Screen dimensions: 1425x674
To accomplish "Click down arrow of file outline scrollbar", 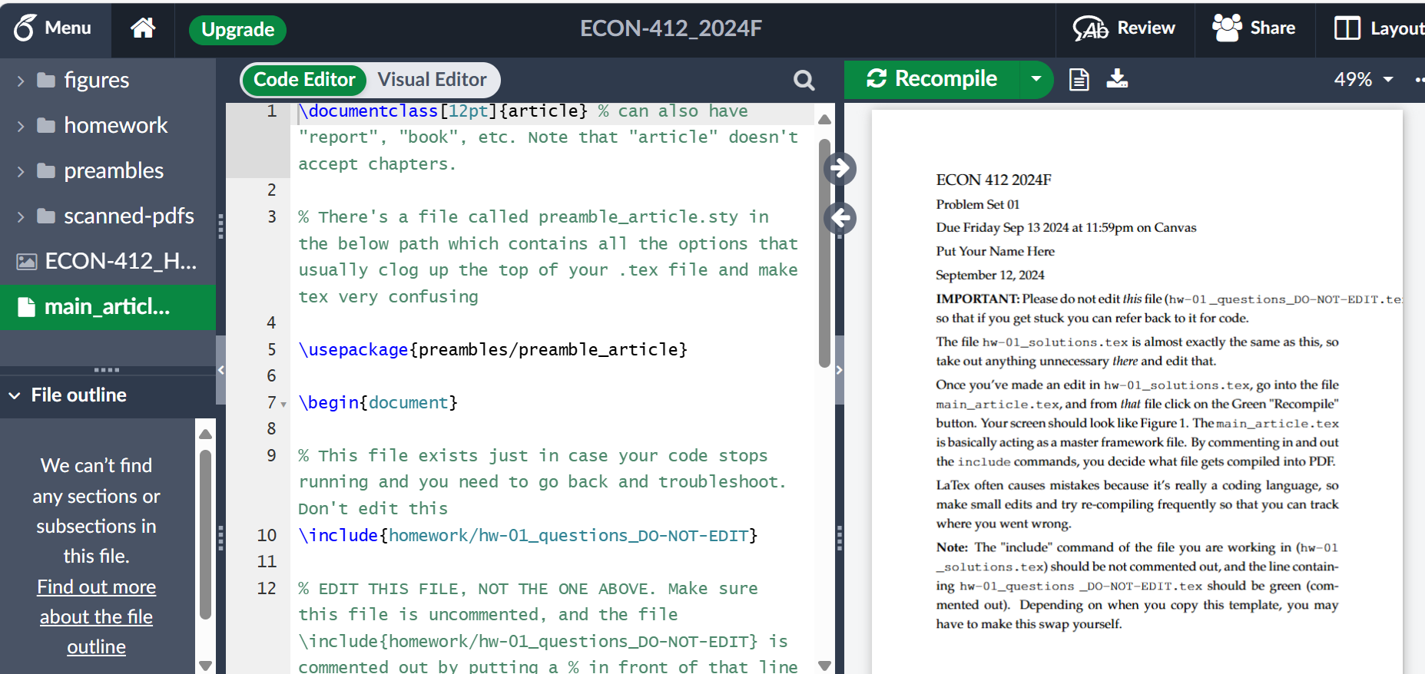I will (x=205, y=666).
